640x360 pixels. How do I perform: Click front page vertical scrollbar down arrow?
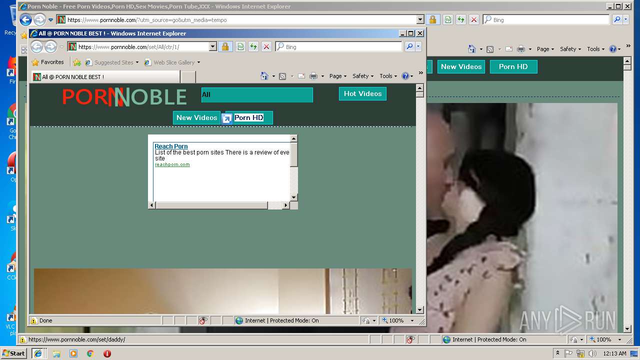click(420, 310)
